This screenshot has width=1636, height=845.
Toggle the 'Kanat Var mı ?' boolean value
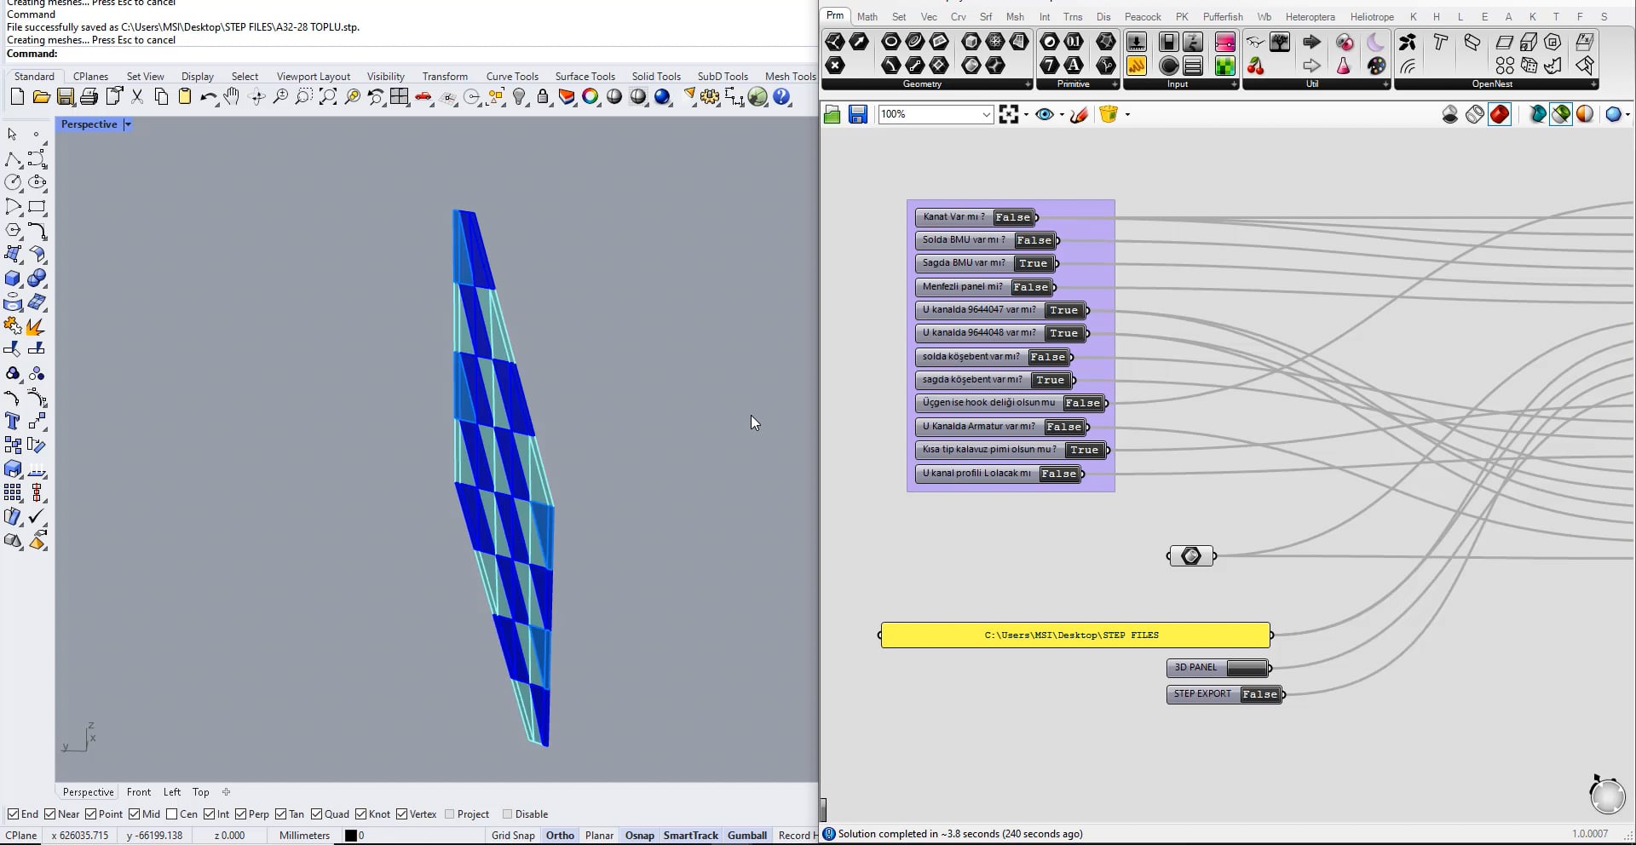1012,217
